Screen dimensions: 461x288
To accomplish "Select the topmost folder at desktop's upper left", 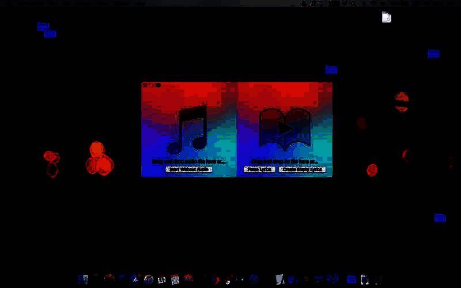I will tap(43, 26).
